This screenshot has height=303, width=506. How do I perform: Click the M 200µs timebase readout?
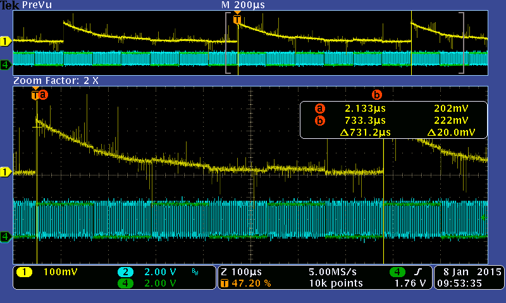coord(243,5)
